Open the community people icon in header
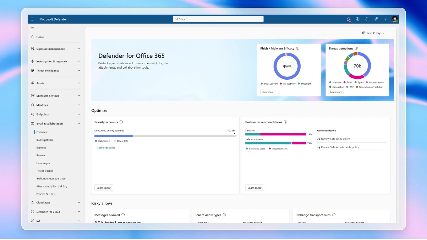Image resolution: width=427 pixels, height=240 pixels. pyautogui.click(x=376, y=19)
